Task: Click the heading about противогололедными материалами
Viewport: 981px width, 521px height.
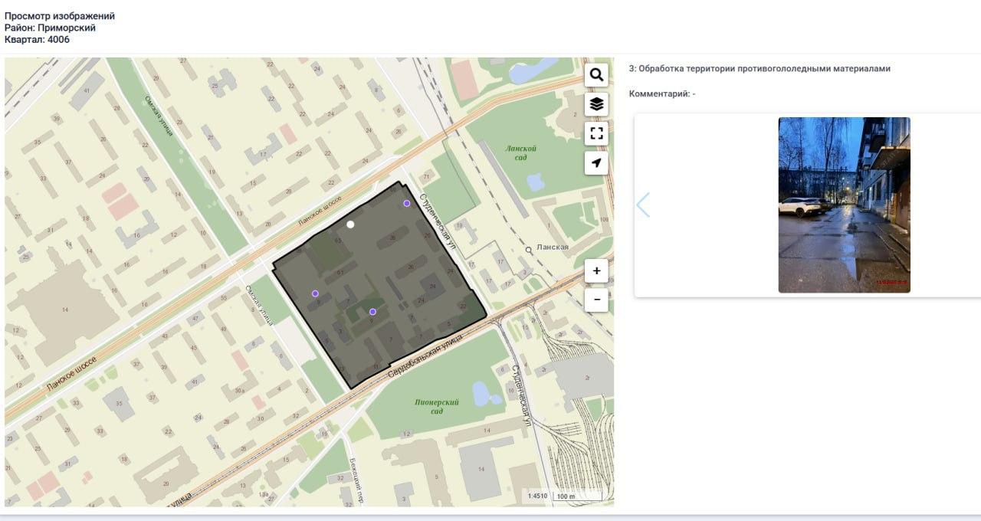Action: coord(760,69)
